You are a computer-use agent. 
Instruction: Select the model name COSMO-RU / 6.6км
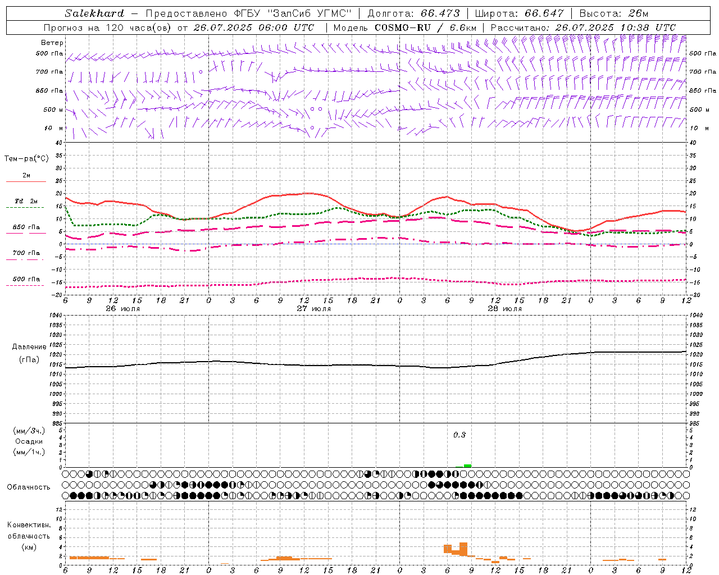(x=426, y=28)
